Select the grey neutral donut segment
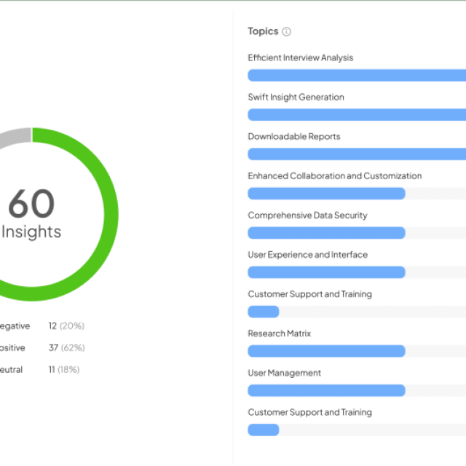 point(15,138)
